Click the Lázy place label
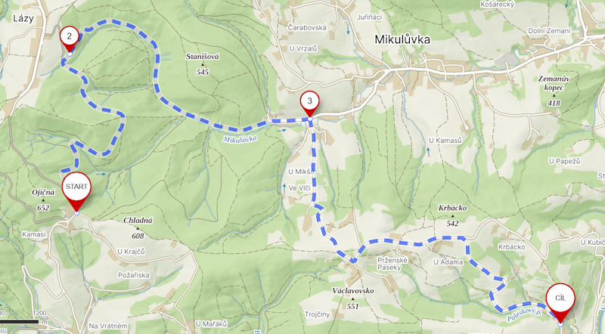Image resolution: width=605 pixels, height=334 pixels. tap(23, 18)
